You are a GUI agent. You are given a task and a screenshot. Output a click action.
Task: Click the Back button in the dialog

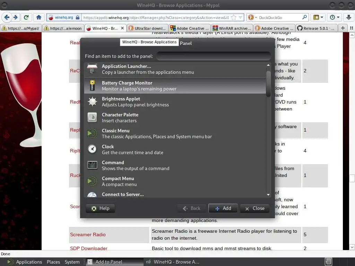(x=191, y=208)
